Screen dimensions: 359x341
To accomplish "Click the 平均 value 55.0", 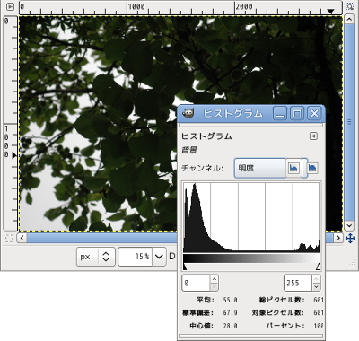I will tap(230, 300).
